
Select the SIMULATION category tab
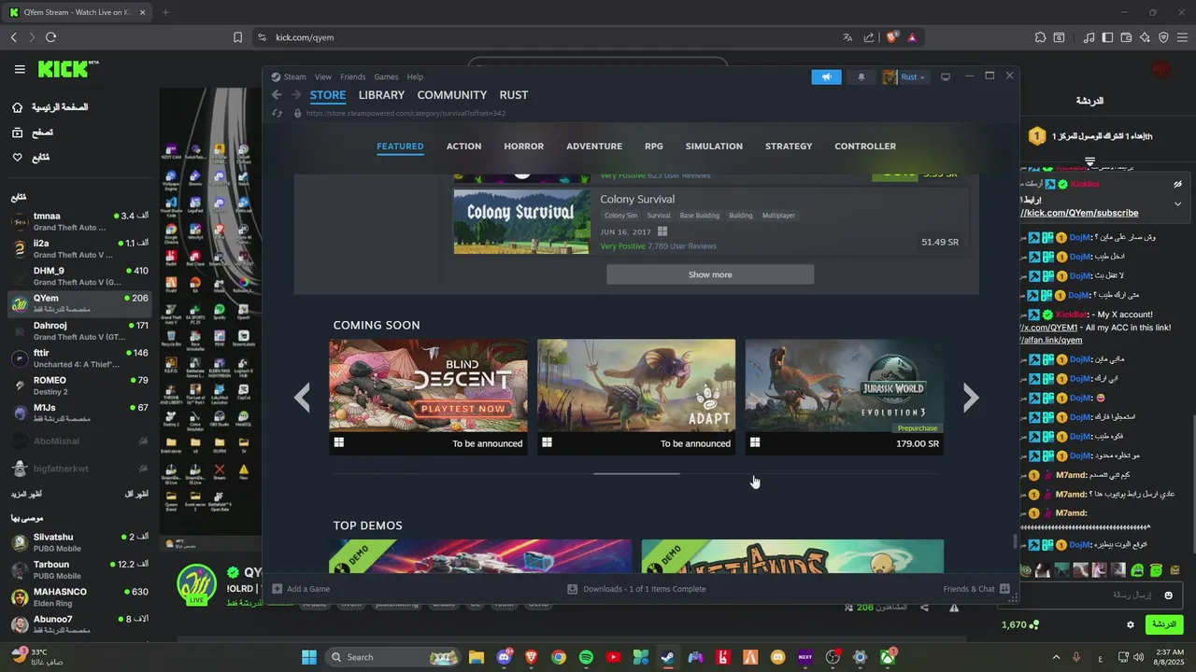[714, 147]
